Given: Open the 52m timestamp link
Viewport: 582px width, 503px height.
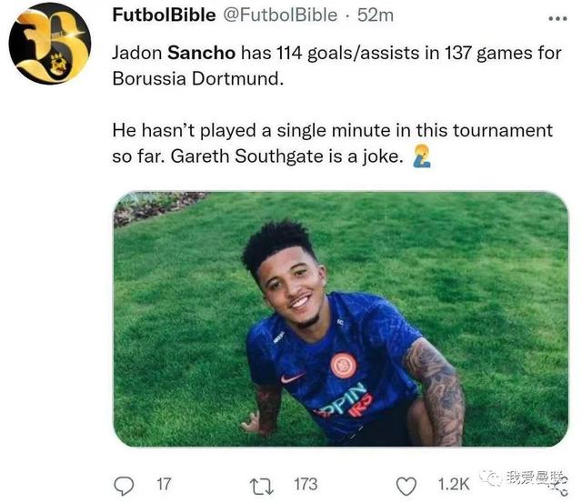Looking at the screenshot, I should coord(374,15).
